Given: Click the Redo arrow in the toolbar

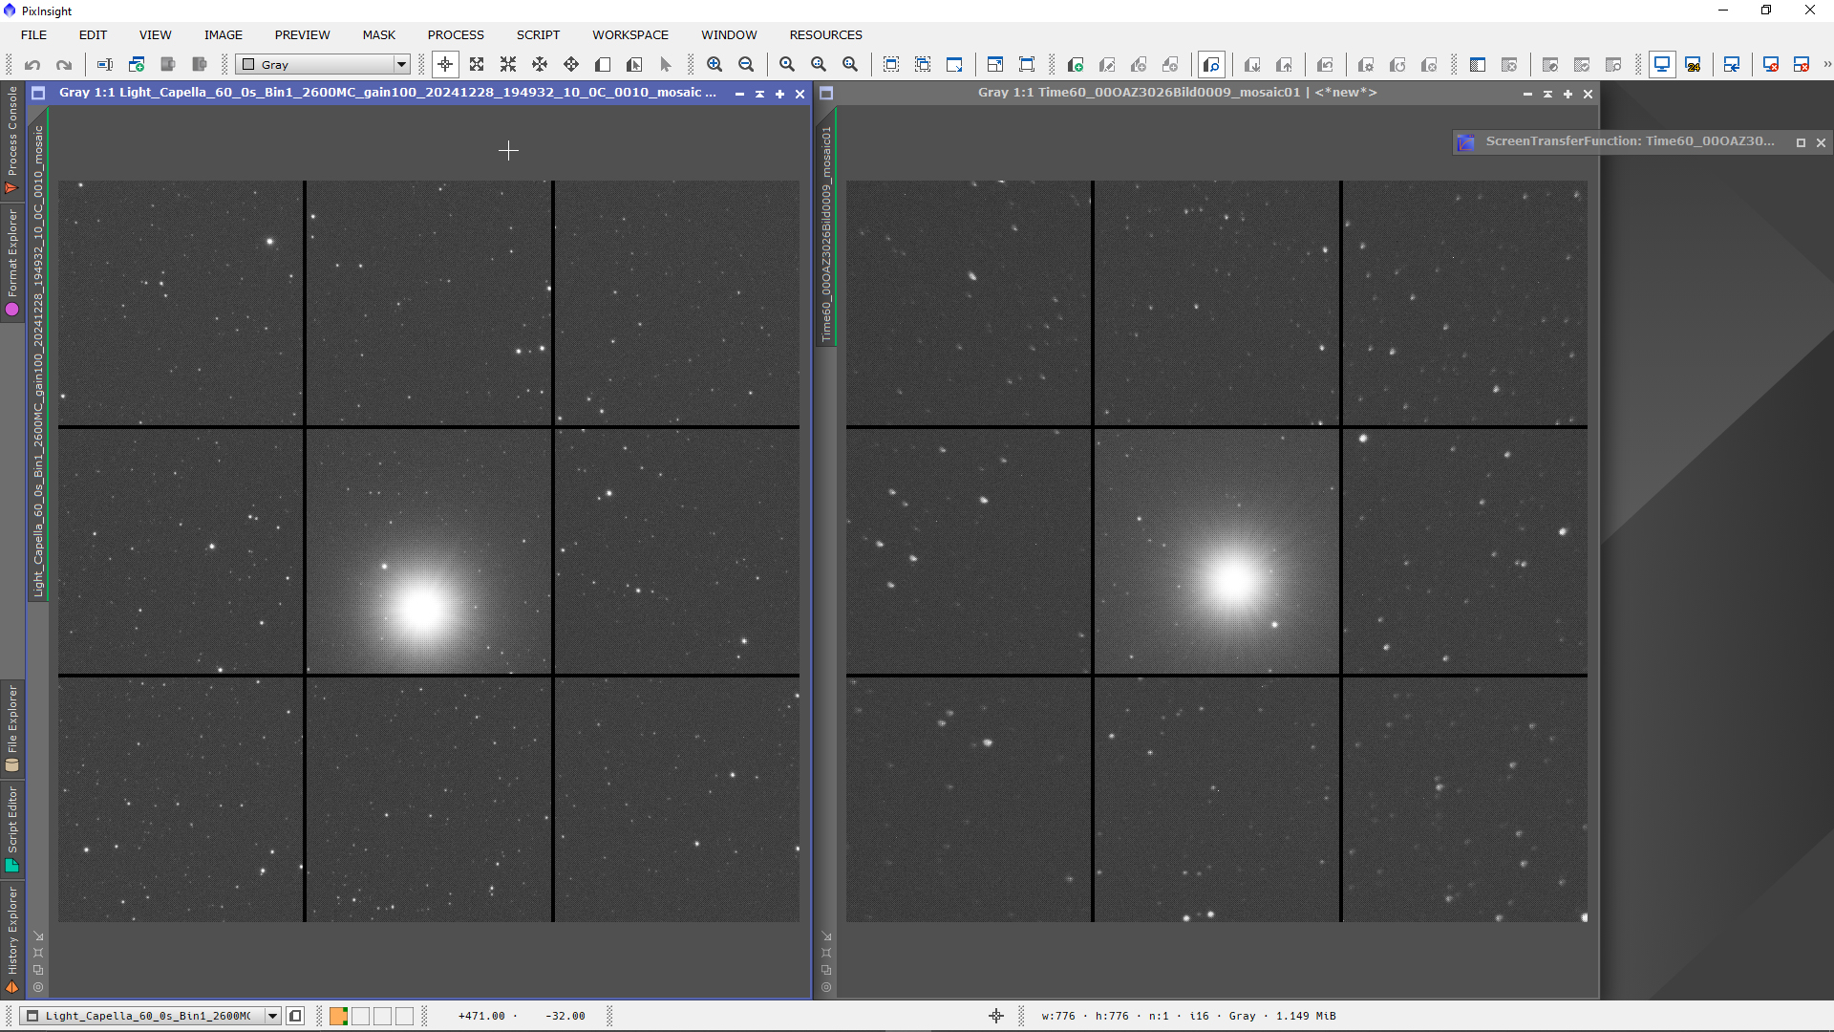Looking at the screenshot, I should pyautogui.click(x=64, y=65).
